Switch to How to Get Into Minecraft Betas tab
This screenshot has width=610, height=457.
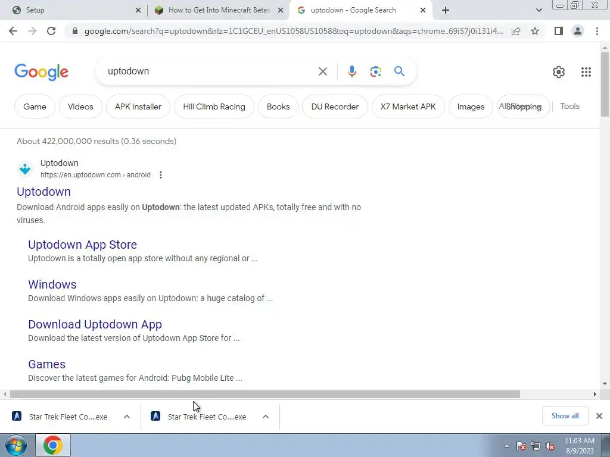tap(219, 10)
